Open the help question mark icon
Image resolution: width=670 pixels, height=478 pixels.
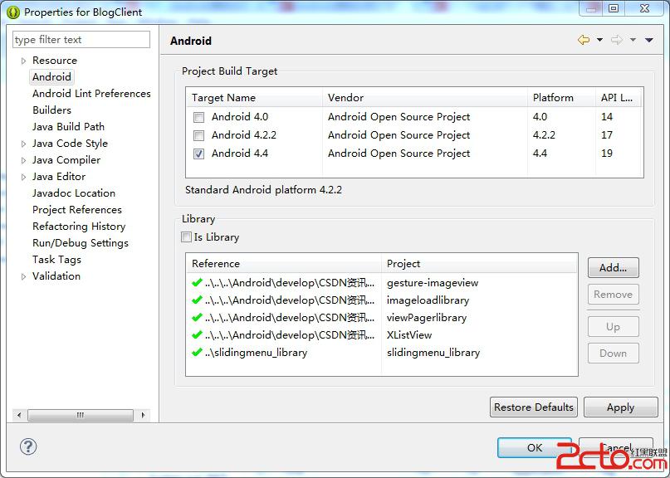pos(28,446)
